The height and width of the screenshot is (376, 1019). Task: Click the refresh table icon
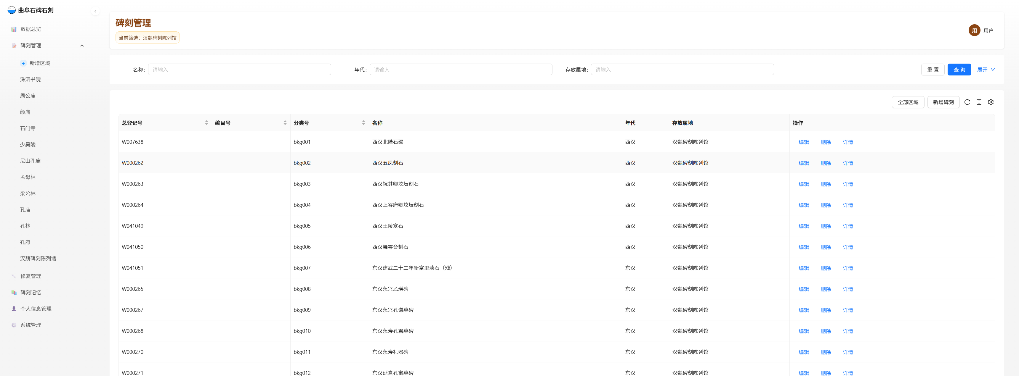coord(967,102)
